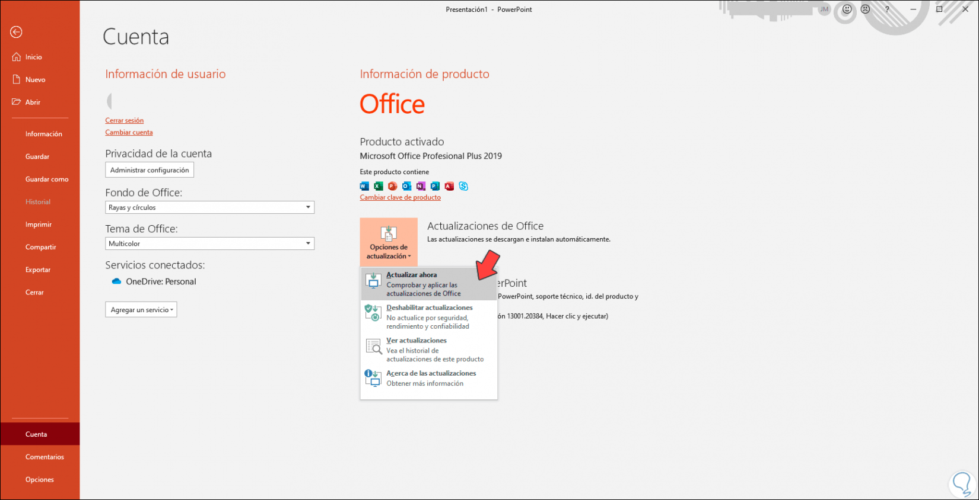
Task: Click the Actualizar ahora icon
Action: 373,281
